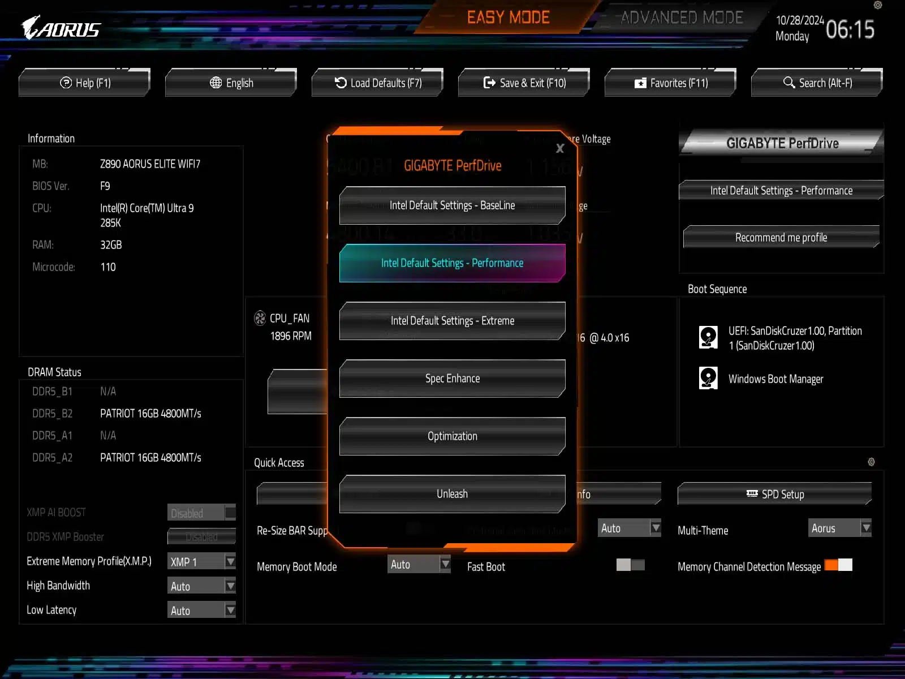The image size is (905, 679).
Task: Open Memory Boot Mode dropdown
Action: (x=419, y=564)
